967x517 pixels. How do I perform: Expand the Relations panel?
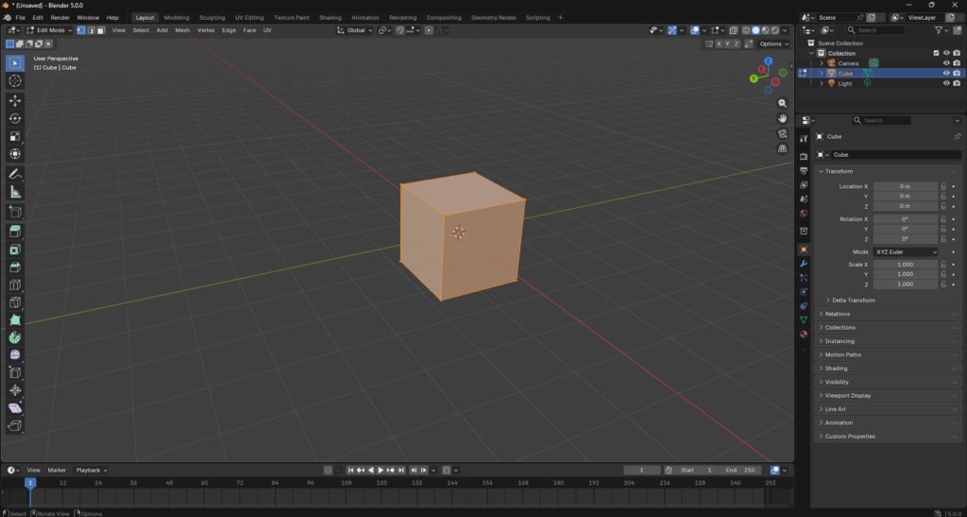pyautogui.click(x=837, y=314)
